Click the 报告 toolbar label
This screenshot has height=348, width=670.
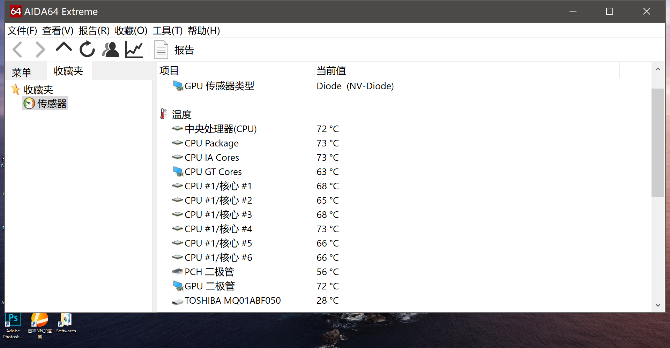point(184,50)
